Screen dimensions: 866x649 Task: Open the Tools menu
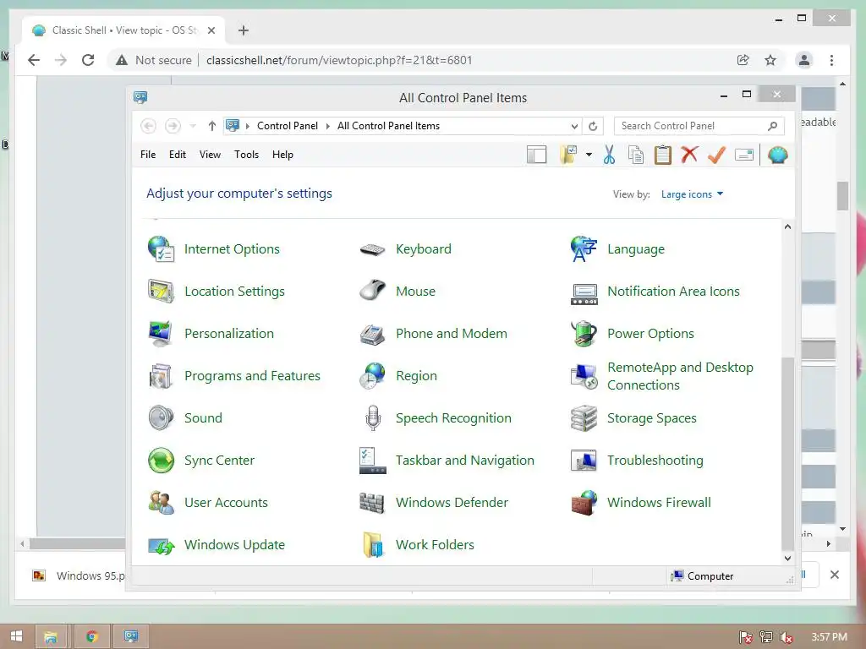point(246,155)
